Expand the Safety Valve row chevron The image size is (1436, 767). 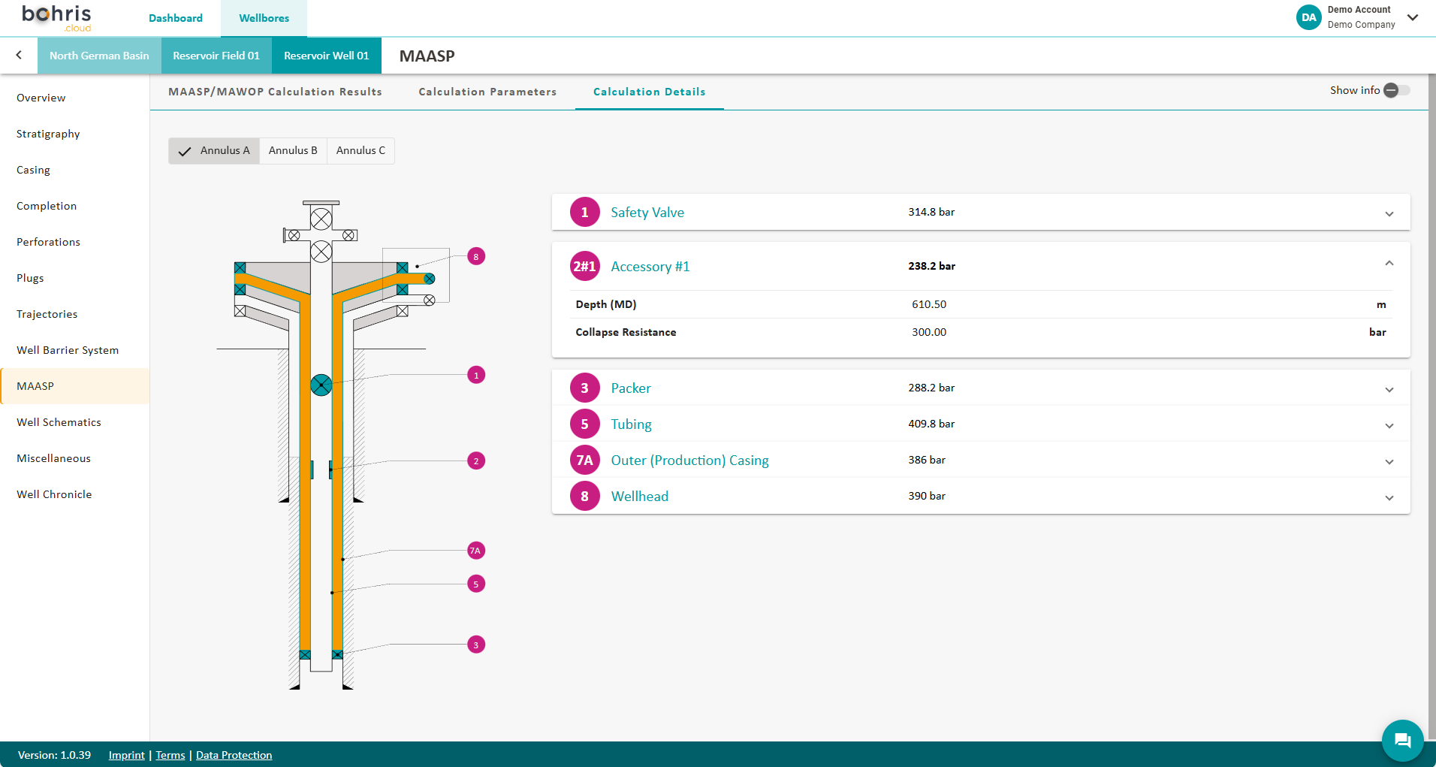click(x=1389, y=213)
